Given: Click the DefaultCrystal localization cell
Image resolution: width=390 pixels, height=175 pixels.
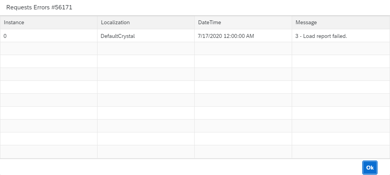Looking at the screenshot, I should [x=118, y=36].
